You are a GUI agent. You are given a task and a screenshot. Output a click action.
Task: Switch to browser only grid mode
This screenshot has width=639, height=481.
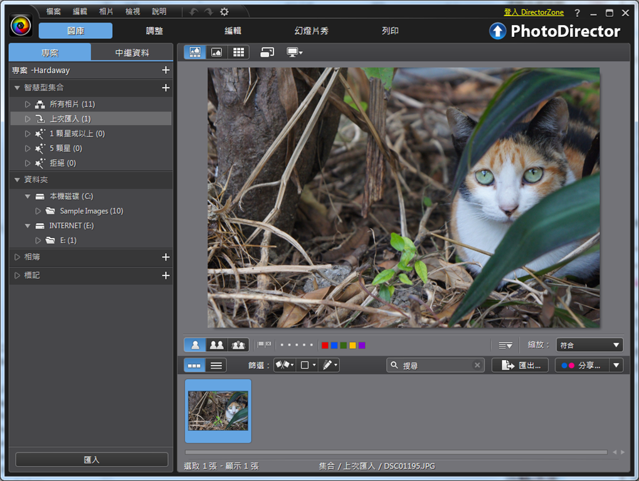pyautogui.click(x=238, y=52)
